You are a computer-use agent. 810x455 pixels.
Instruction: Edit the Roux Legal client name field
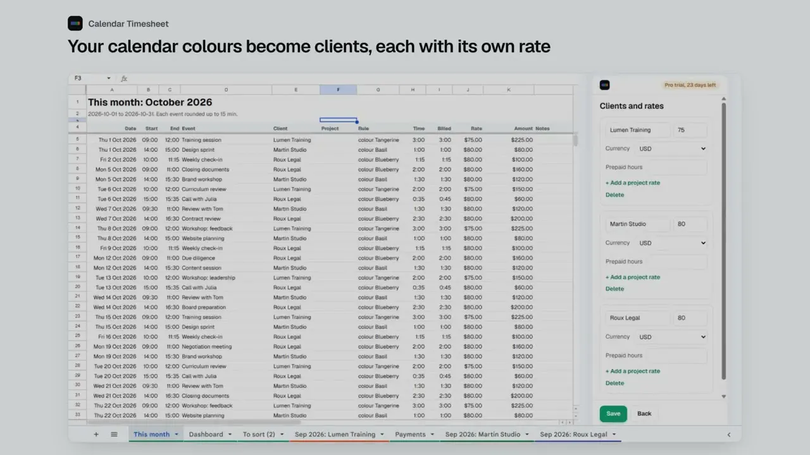tap(638, 318)
